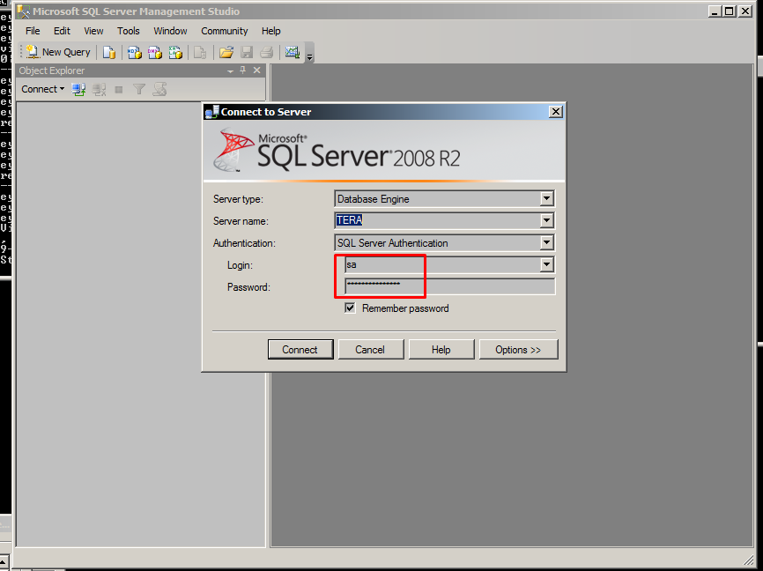
Task: Open the Edit menu
Action: pyautogui.click(x=62, y=31)
